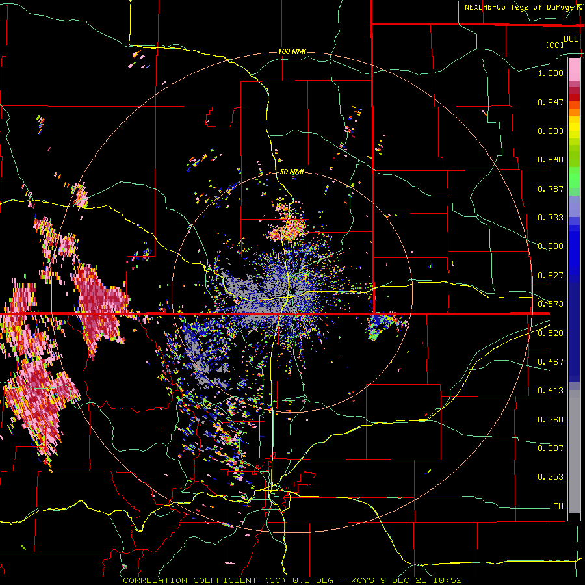Select the 0.467 scale value
This screenshot has height=585, width=585.
coord(551,362)
